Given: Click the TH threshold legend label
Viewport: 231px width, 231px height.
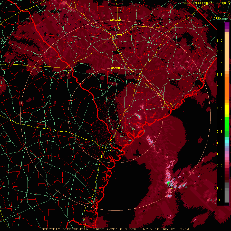Looking at the screenshot, I should pos(220,200).
